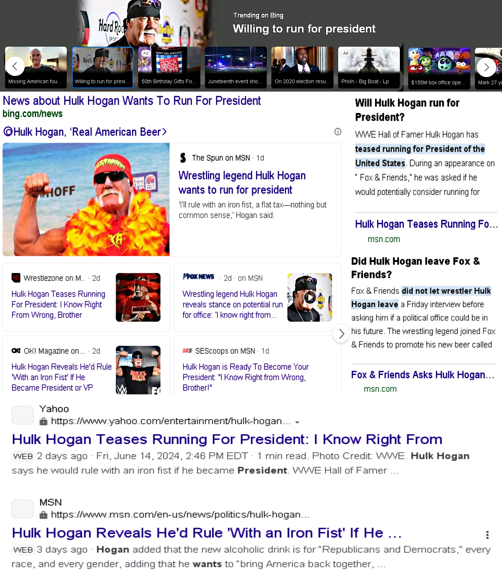Screen dimensions: 502x578
Task: Click Trending on Bing label
Action: (258, 15)
